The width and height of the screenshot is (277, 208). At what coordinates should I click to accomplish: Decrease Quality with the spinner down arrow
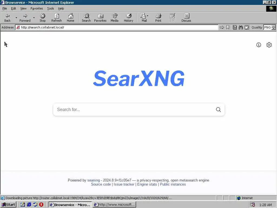click(274, 29)
